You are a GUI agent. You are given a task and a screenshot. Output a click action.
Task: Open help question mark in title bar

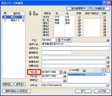[105, 3]
